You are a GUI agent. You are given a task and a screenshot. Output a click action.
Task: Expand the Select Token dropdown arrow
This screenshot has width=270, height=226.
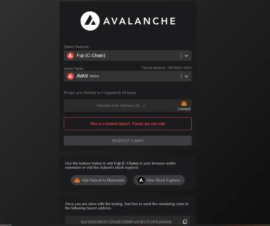click(186, 76)
